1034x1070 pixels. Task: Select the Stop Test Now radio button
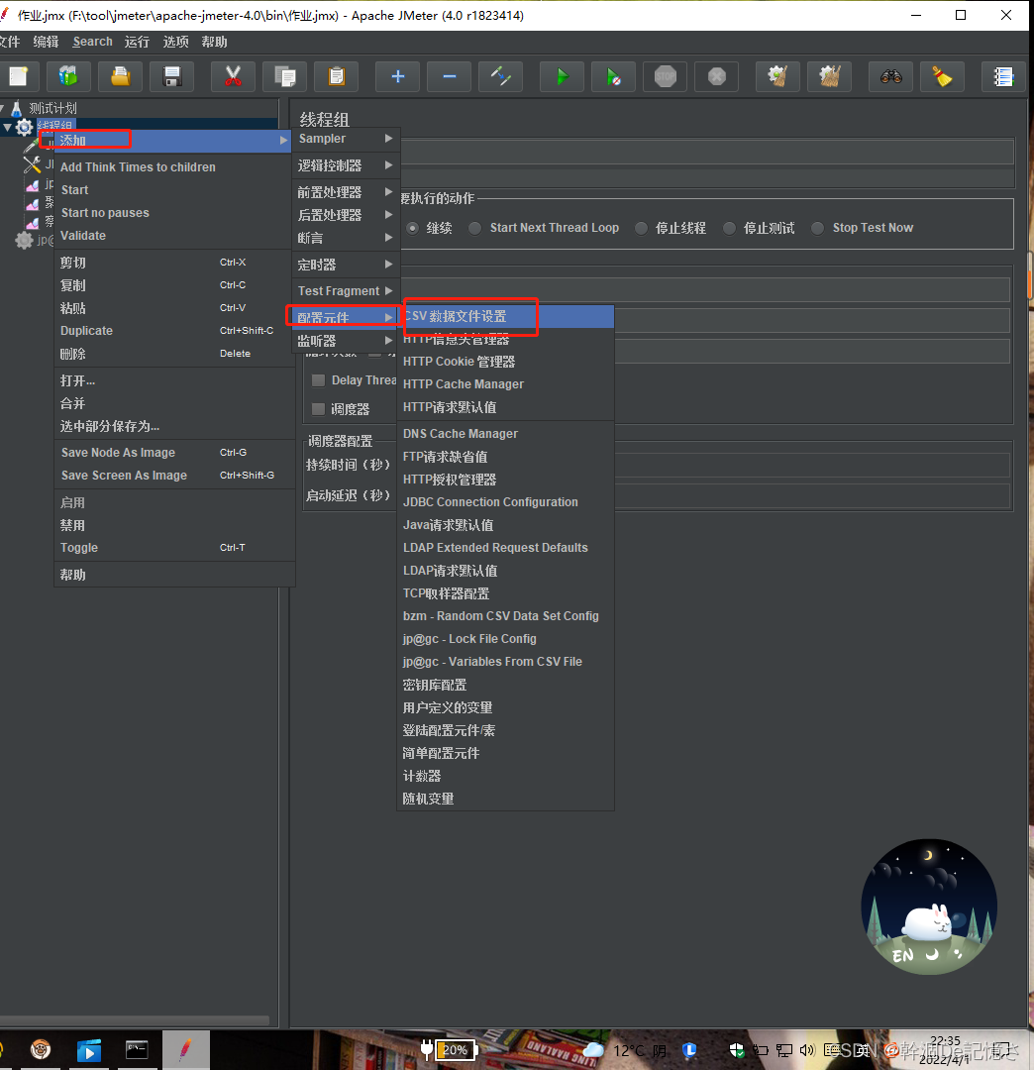(x=818, y=228)
